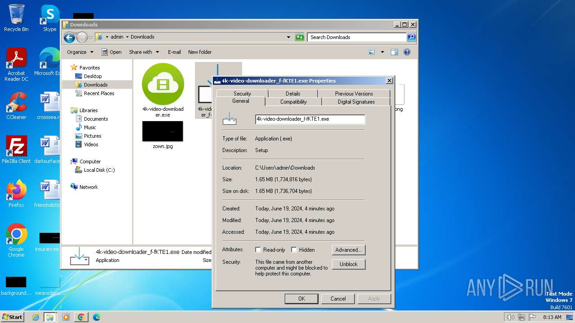
Task: Click the search magnifier icon in Explorer
Action: coord(411,37)
